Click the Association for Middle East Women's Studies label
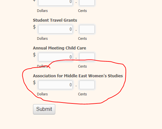This screenshot has width=162, height=129. 78,76
